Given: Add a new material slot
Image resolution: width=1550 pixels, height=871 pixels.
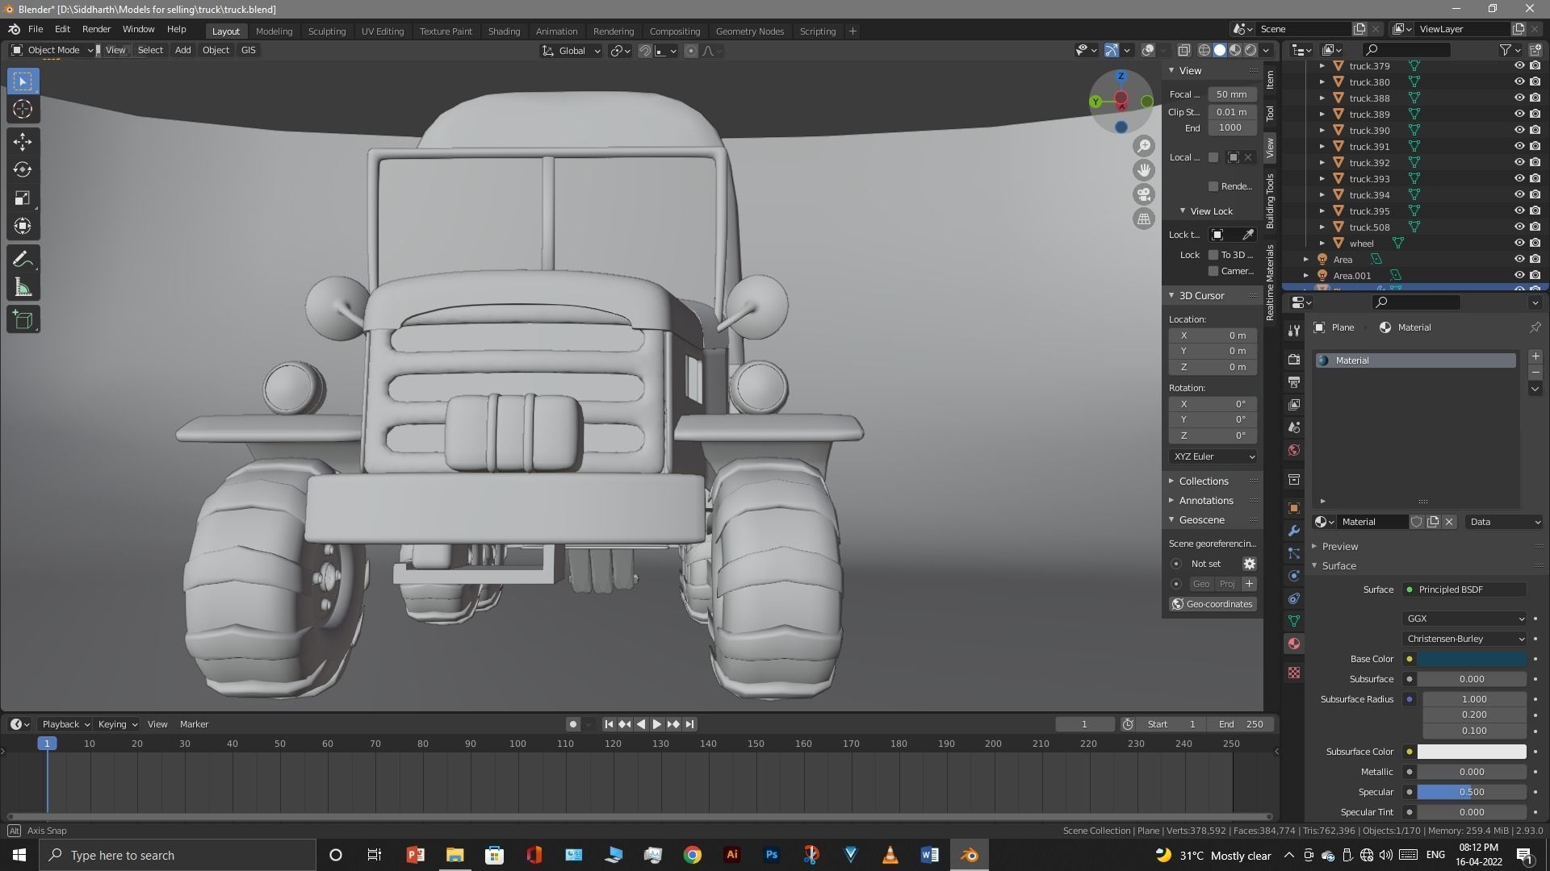Looking at the screenshot, I should pos(1535,356).
